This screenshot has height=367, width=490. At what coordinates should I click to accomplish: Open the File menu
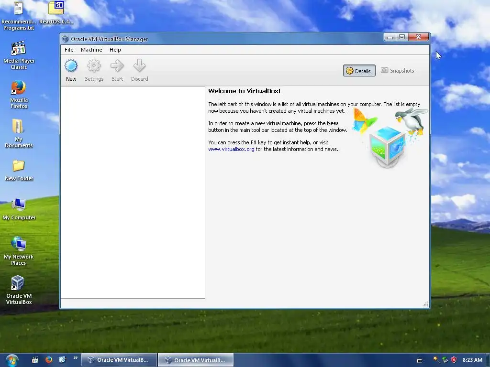(69, 50)
